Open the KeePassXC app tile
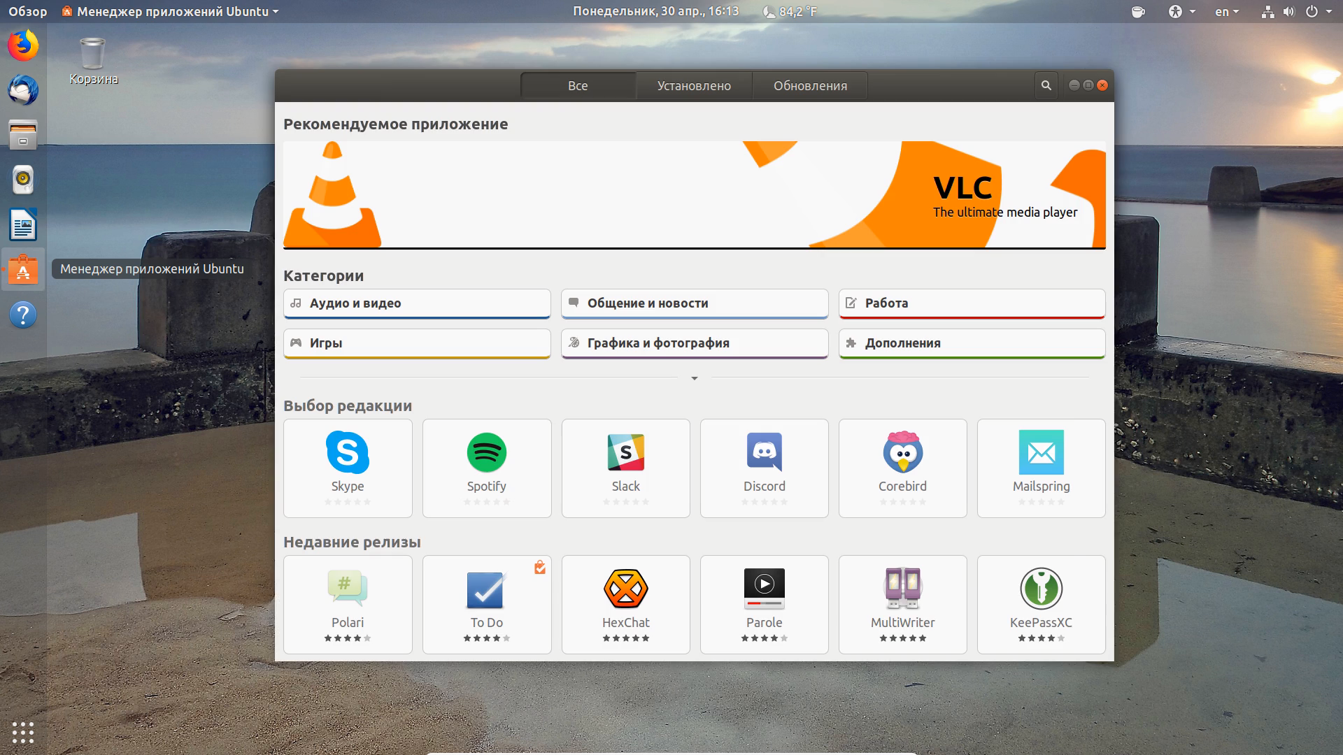Image resolution: width=1343 pixels, height=755 pixels. [x=1041, y=605]
